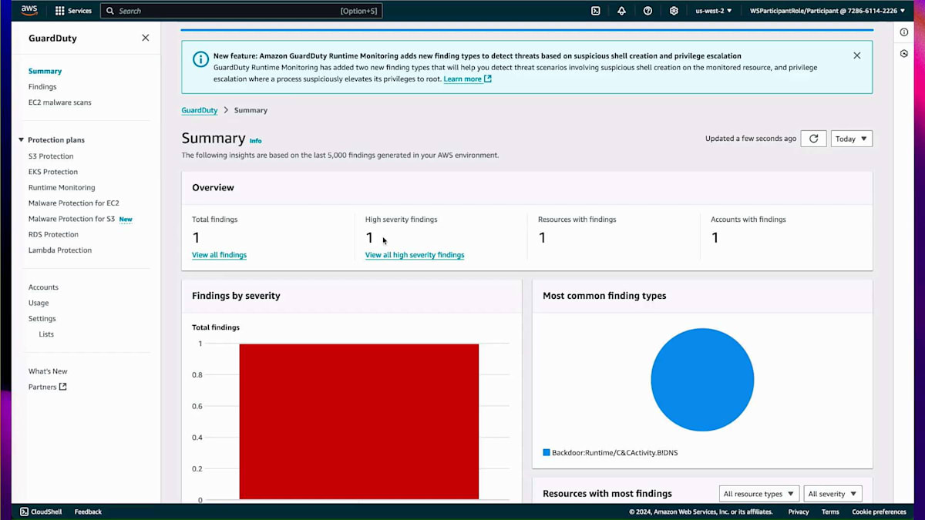
Task: Click View all findings link
Action: pyautogui.click(x=219, y=255)
